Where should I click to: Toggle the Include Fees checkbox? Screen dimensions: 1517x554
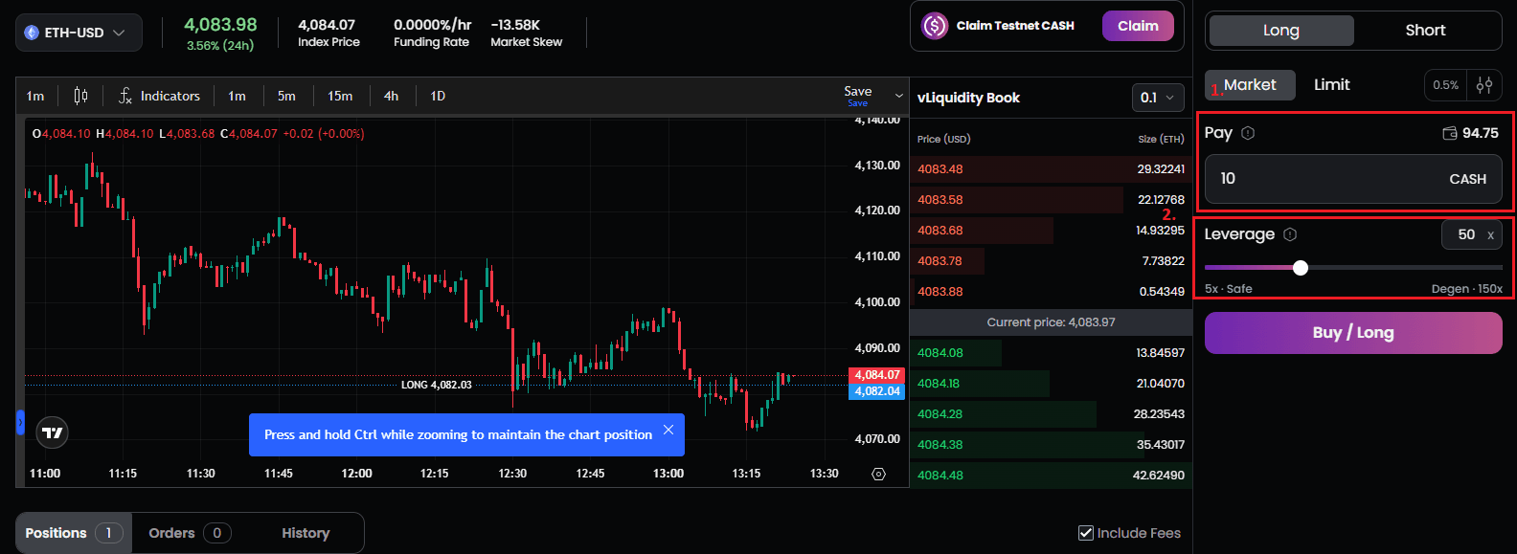(x=1086, y=533)
